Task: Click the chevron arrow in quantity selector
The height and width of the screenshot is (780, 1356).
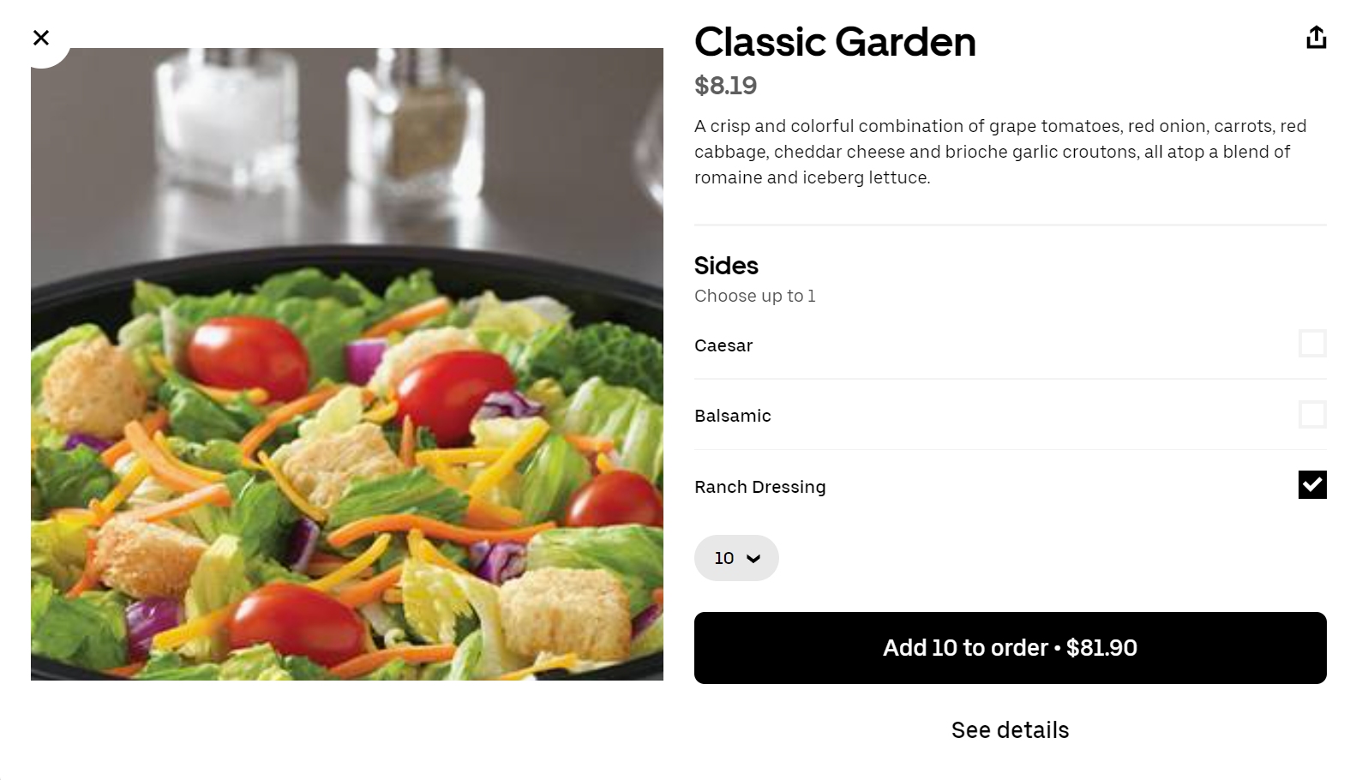Action: click(753, 559)
